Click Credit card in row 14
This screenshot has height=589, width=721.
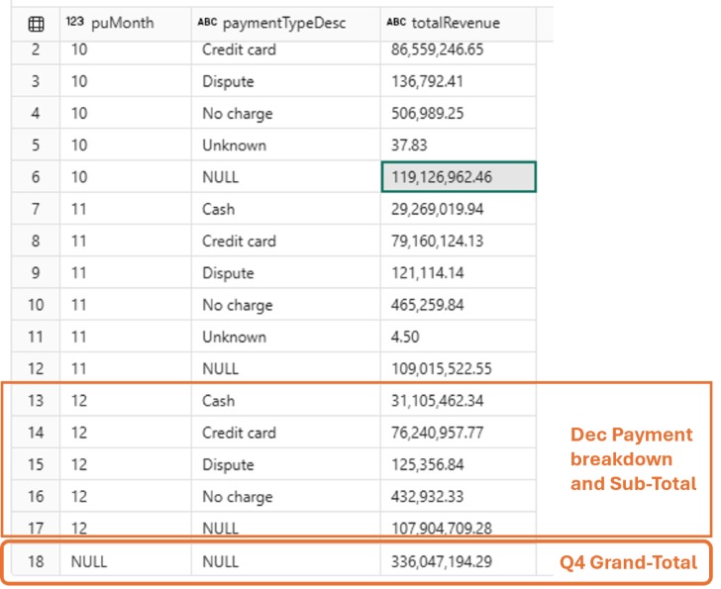[239, 433]
